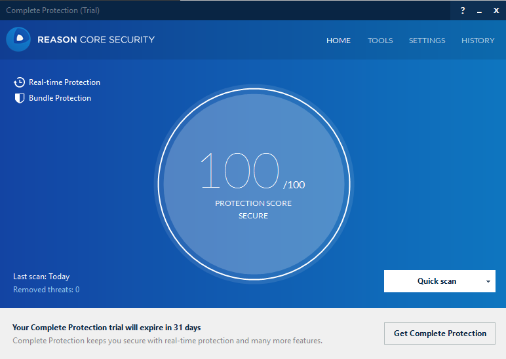Select the Bundle Protection label
Image resolution: width=506 pixels, height=359 pixels.
click(60, 98)
